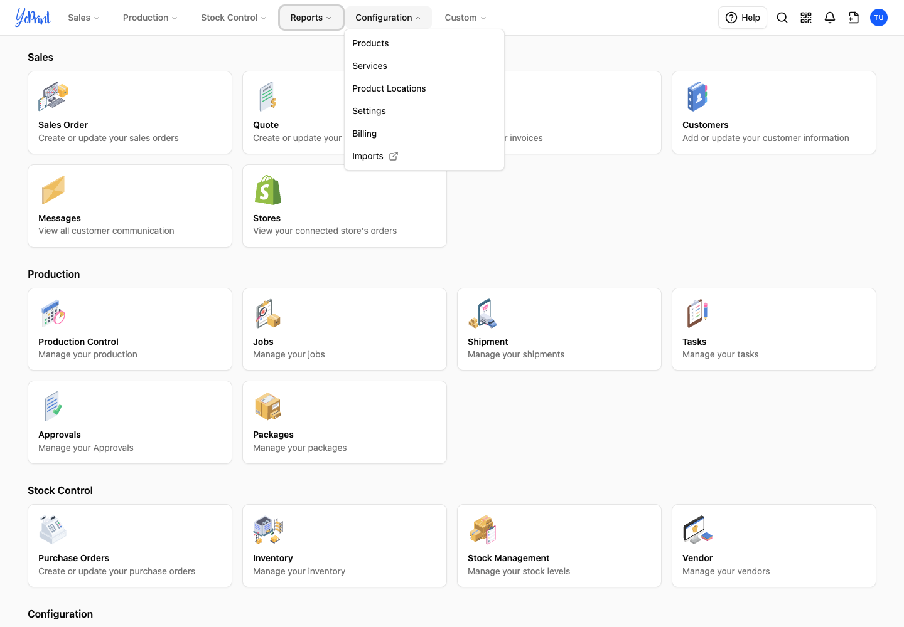Select Product Locations menu entry

click(424, 88)
